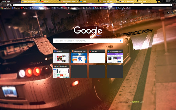Click the new tab button
This screenshot has width=176, height=110.
[159, 2]
